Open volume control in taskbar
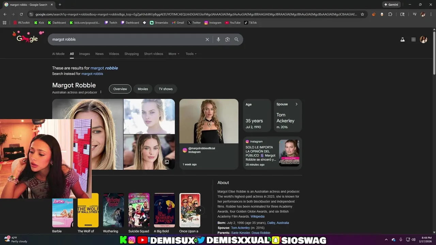This screenshot has height=245, width=436. [x=414, y=240]
